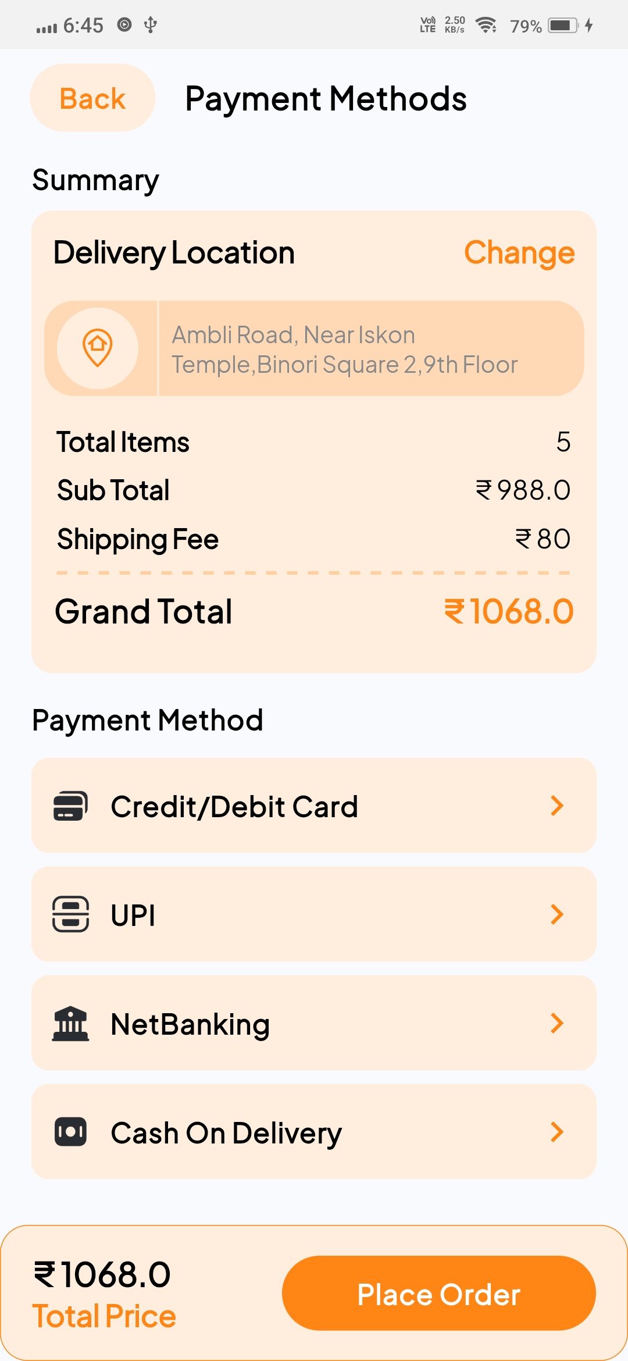
Task: Tap the UPI scanner icon
Action: tap(70, 914)
